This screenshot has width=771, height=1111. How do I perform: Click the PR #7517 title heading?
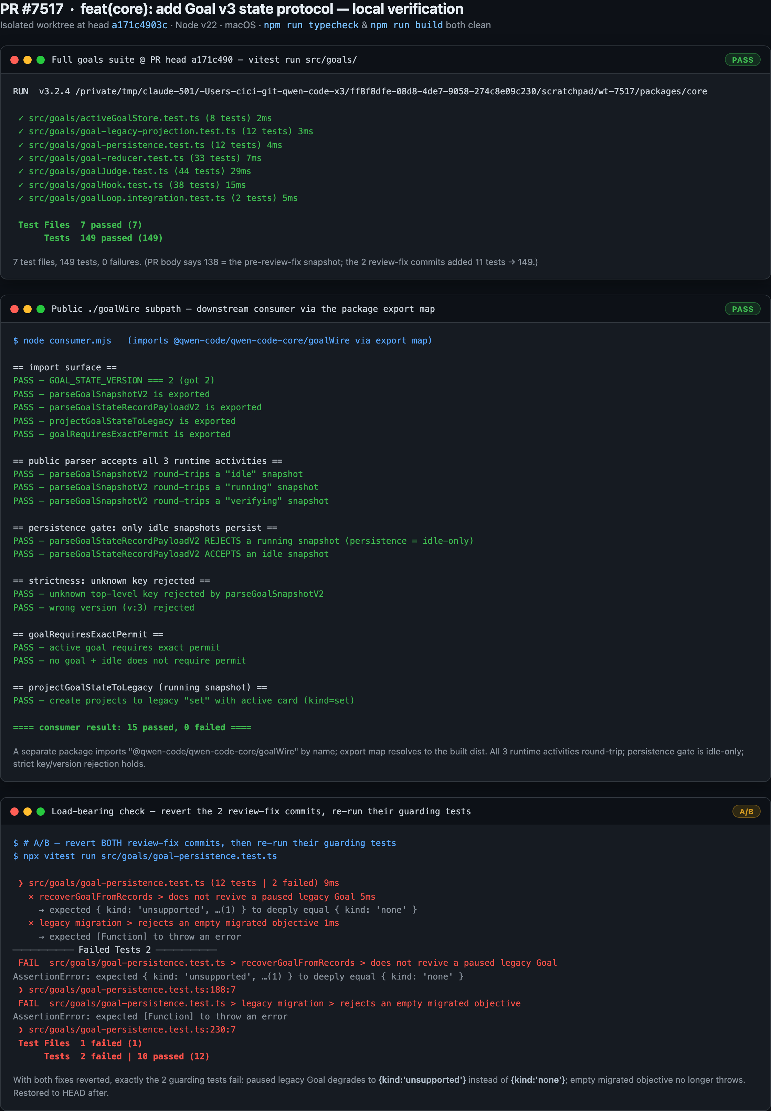(232, 9)
